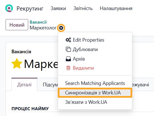The image size is (154, 116).
Task: Click the gear actions icon next to Маркетолог
Action: point(61,28)
